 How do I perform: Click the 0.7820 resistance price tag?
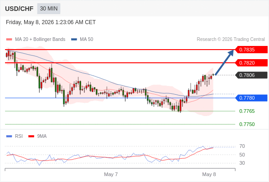click(251, 63)
